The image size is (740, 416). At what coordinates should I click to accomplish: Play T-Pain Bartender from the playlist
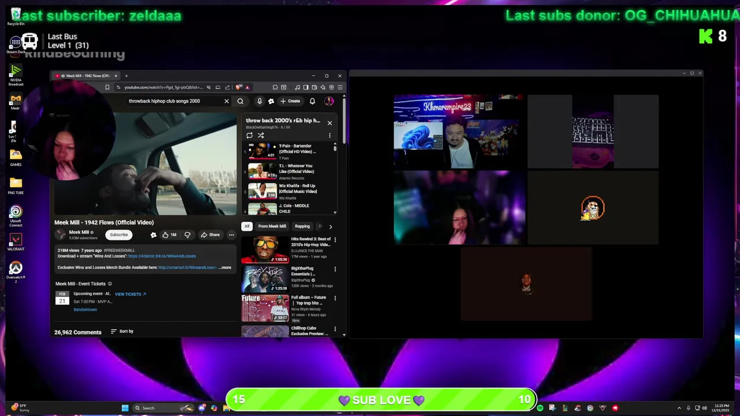288,151
